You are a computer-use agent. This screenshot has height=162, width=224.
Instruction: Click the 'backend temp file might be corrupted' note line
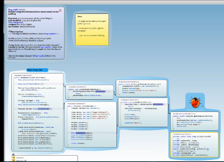pos(90,29)
